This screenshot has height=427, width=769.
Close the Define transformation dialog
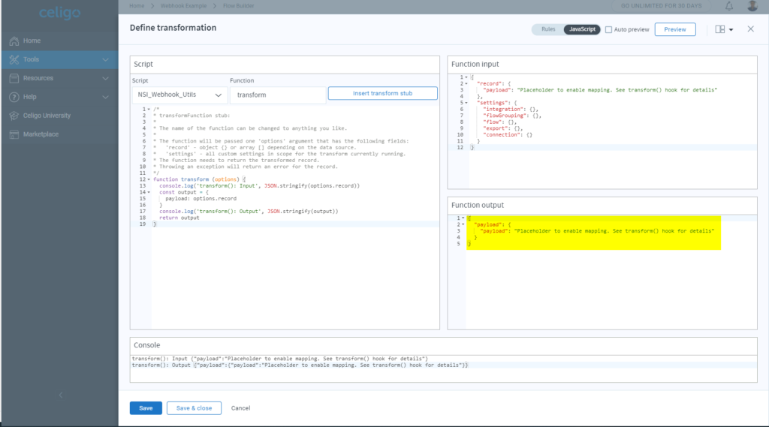click(x=750, y=29)
